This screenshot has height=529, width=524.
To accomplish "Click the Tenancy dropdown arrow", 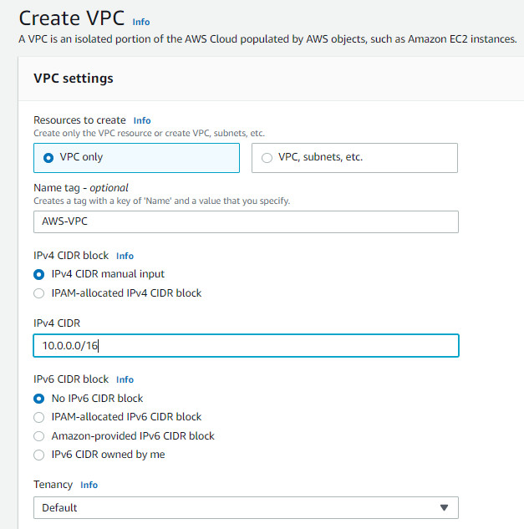I will [x=444, y=507].
